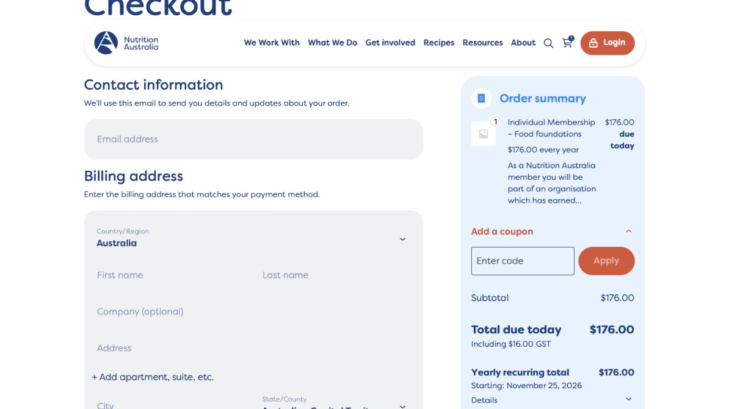Click the membership product image placeholder
Viewport: 729px width, 409px height.
click(x=484, y=134)
